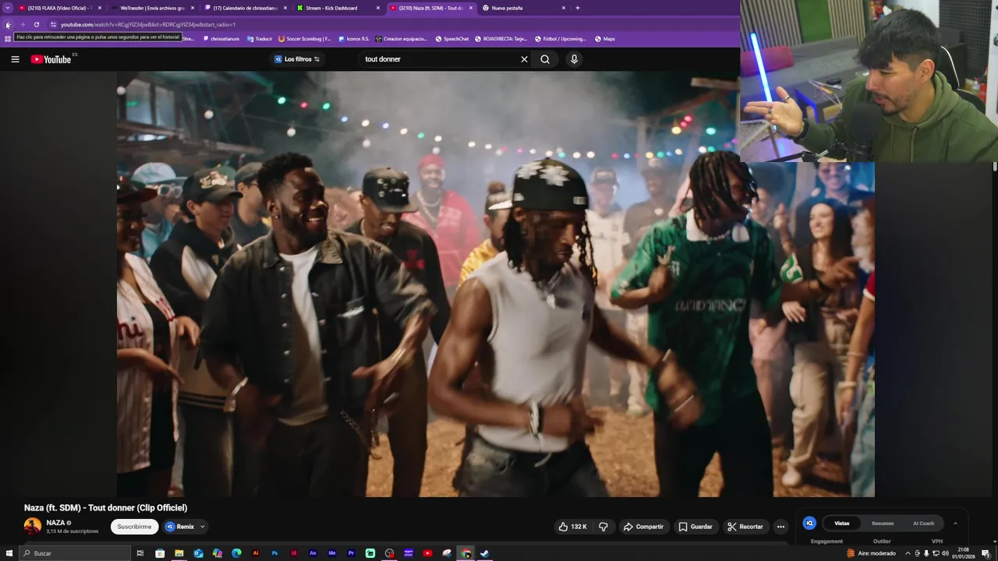The image size is (998, 561).
Task: Open File Explorer from taskbar
Action: 179,553
